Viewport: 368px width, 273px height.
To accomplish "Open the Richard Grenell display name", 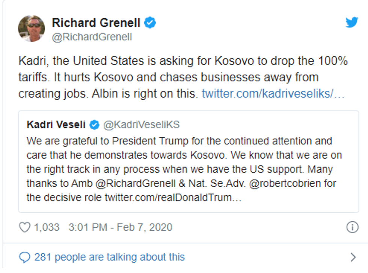I will (x=96, y=23).
